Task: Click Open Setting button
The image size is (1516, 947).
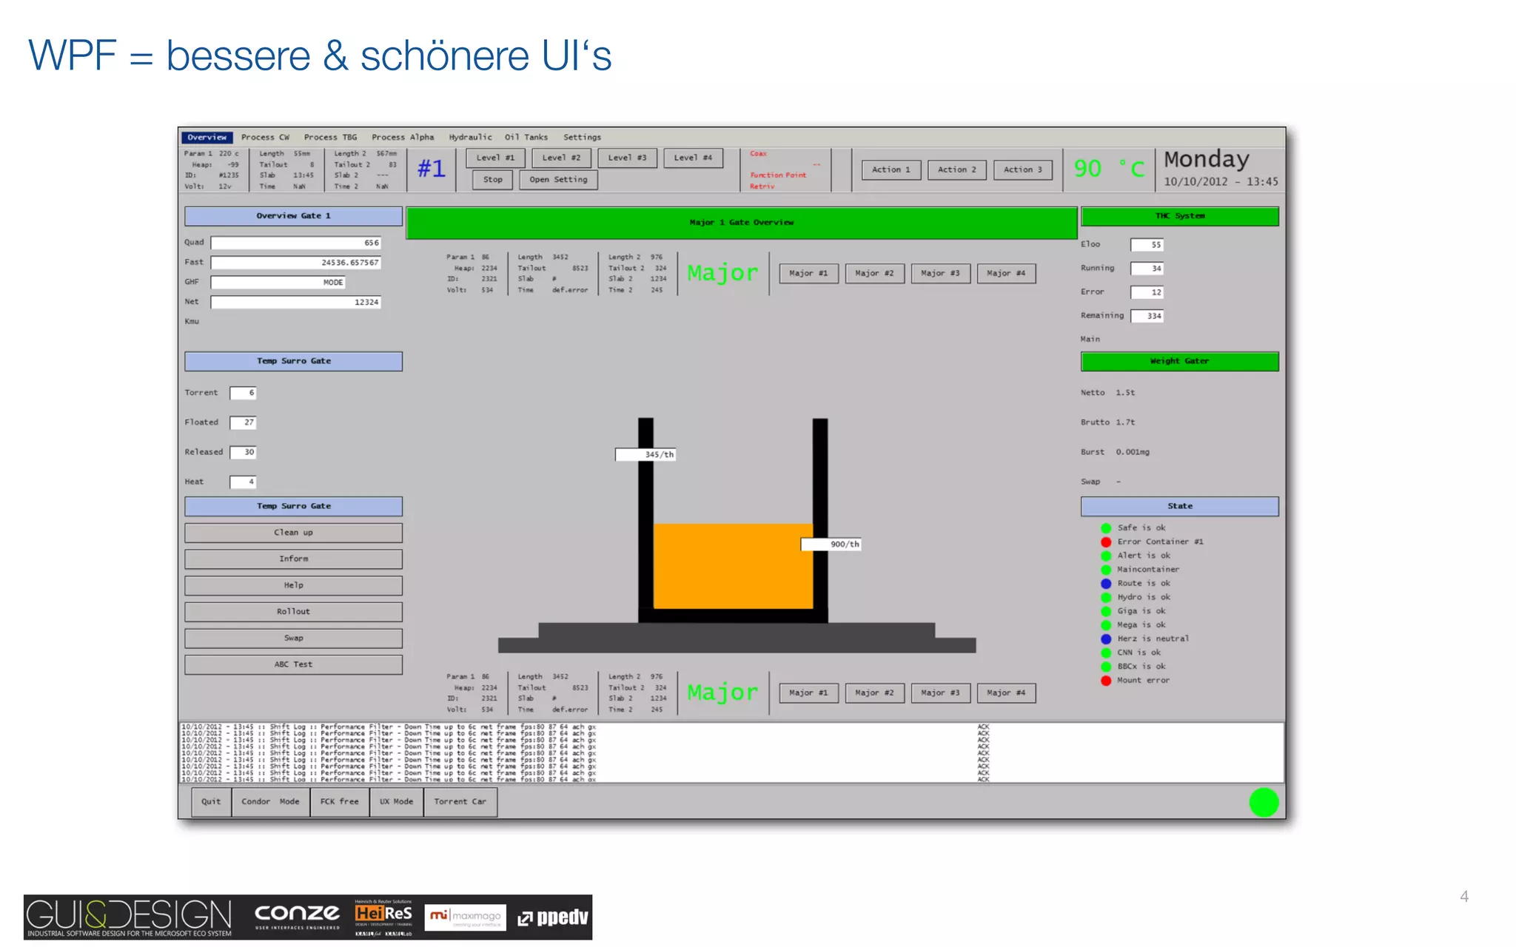Action: (x=558, y=180)
